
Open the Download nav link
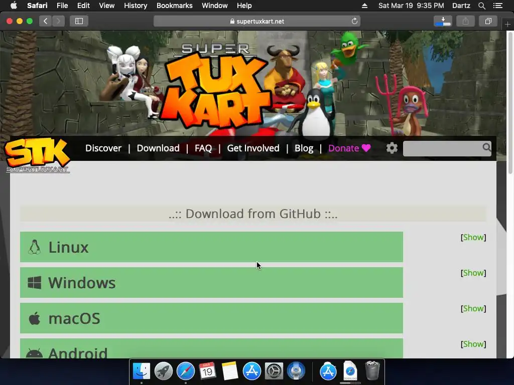(158, 148)
